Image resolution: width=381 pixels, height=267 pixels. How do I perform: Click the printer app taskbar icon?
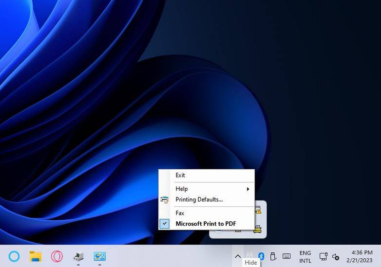point(78,256)
